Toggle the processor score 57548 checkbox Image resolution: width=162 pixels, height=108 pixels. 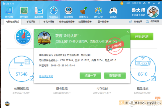(32, 78)
